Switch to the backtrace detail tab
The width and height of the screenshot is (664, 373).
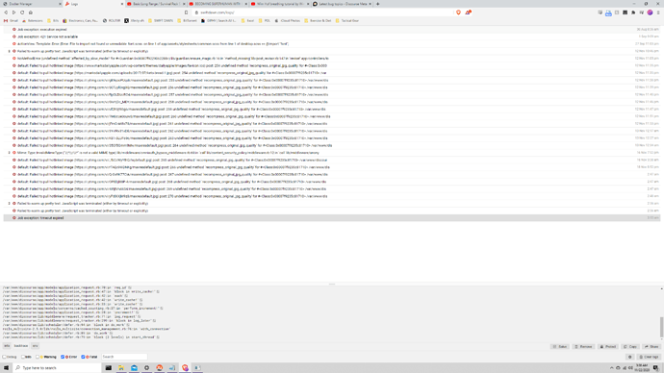tap(21, 346)
